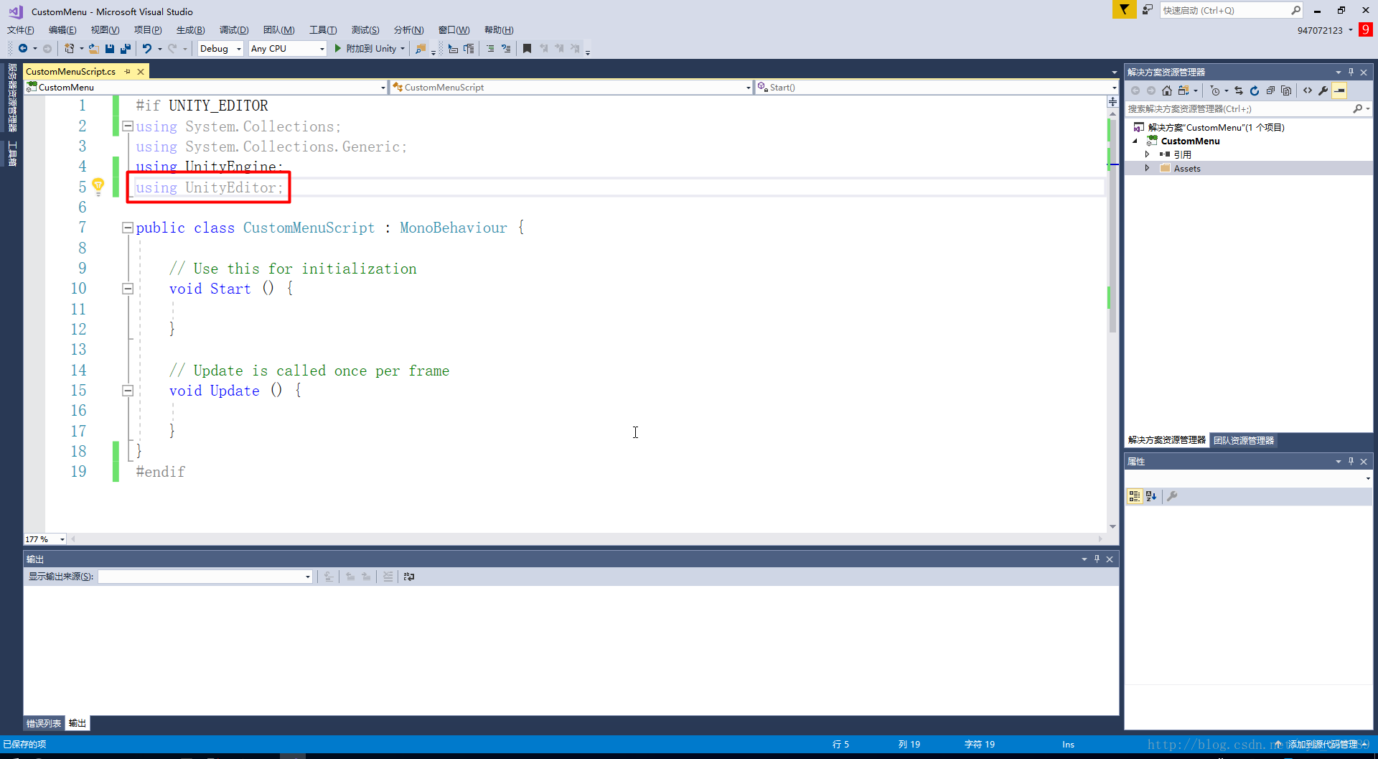Open the 编辑(E) Edit menu
1378x759 pixels.
coord(62,29)
